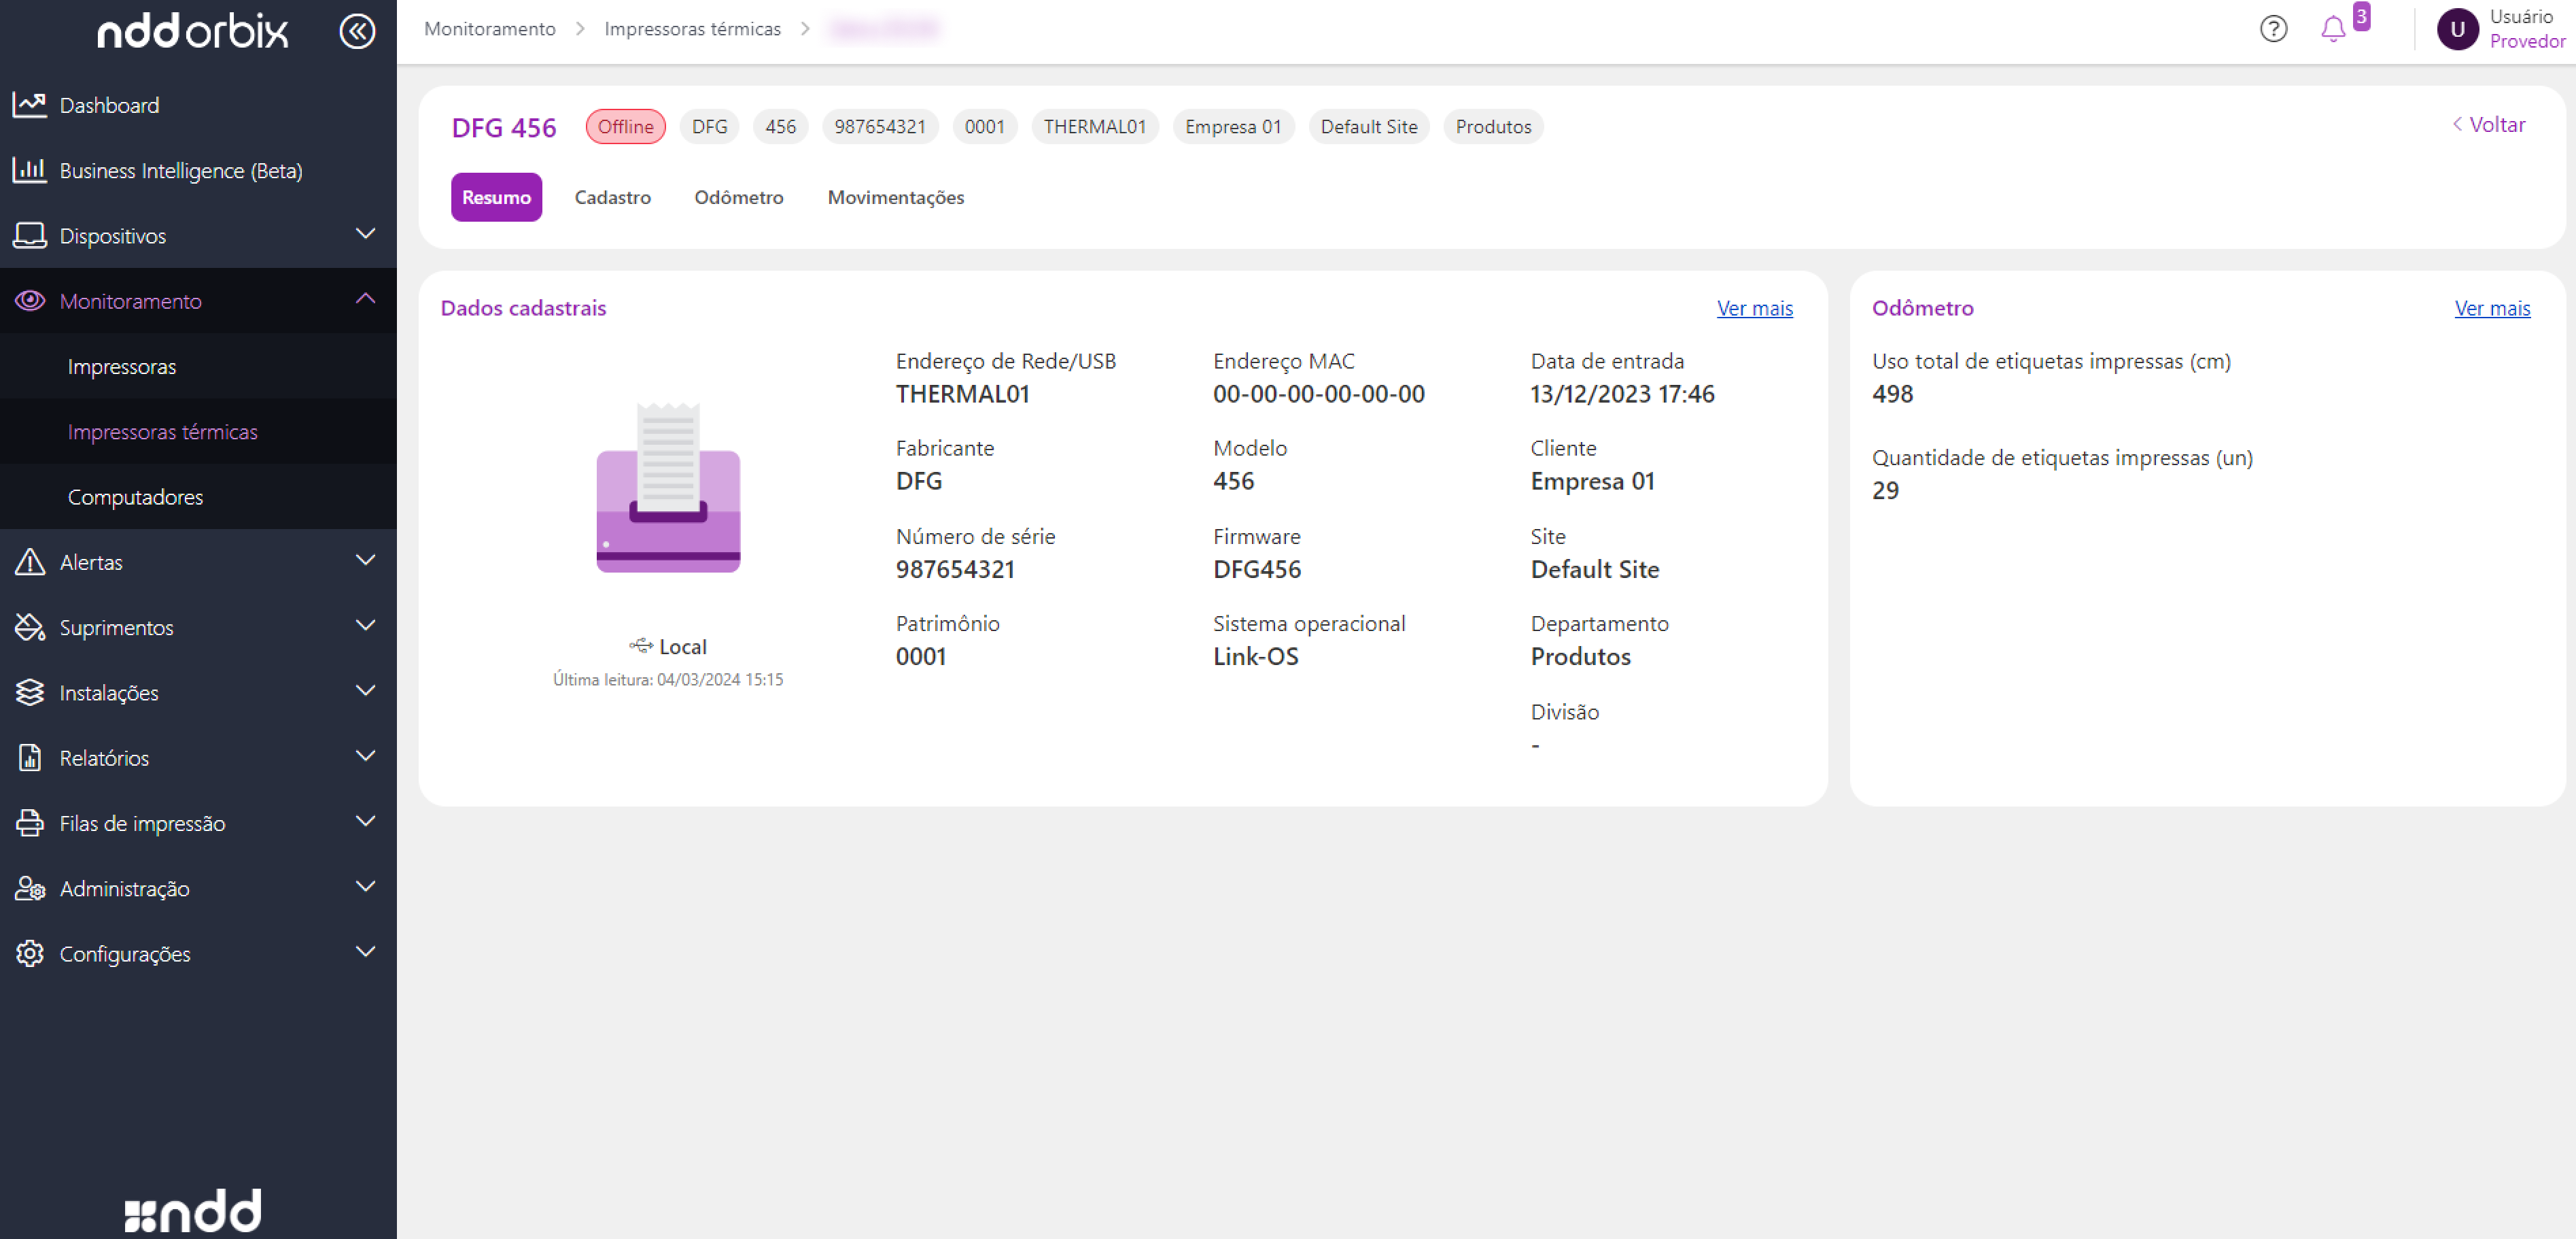Viewport: 2576px width, 1239px height.
Task: Expand the Relatórios menu chevron
Action: click(x=365, y=757)
